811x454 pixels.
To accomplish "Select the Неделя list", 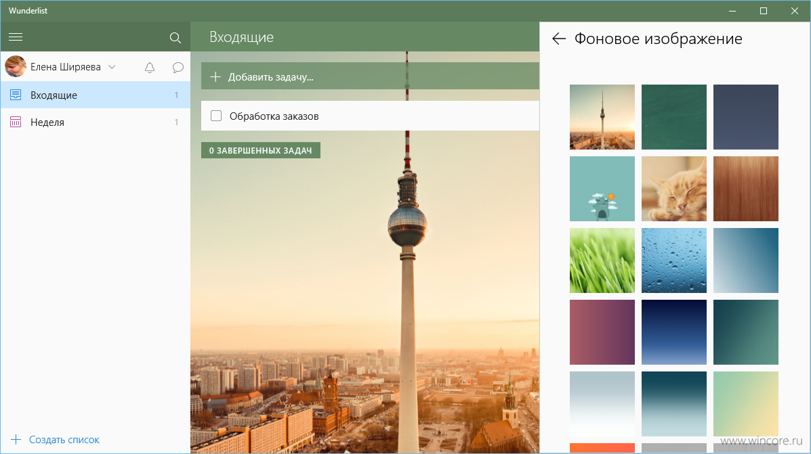I will pyautogui.click(x=96, y=122).
